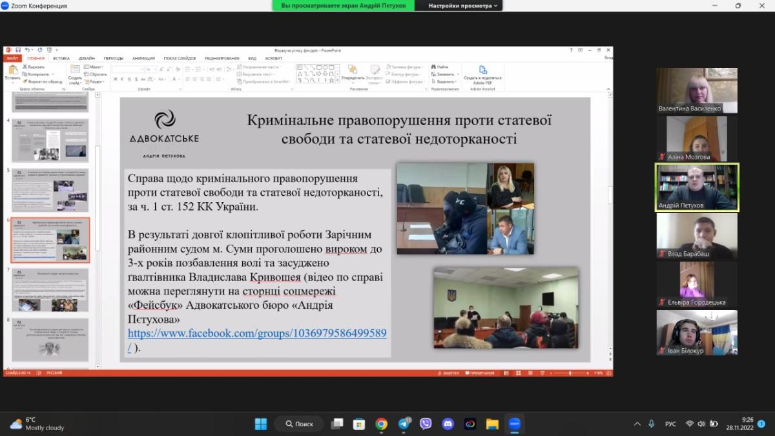Image resolution: width=775 pixels, height=436 pixels.
Task: Switch to the ПЕРЕХОДЫ (Transitions) tab
Action: point(114,58)
